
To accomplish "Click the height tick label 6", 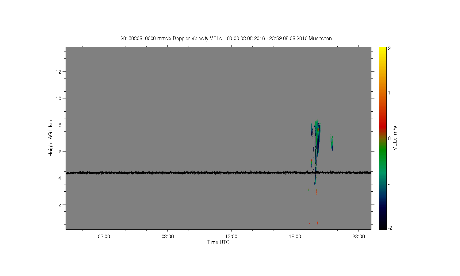I will (x=60, y=151).
